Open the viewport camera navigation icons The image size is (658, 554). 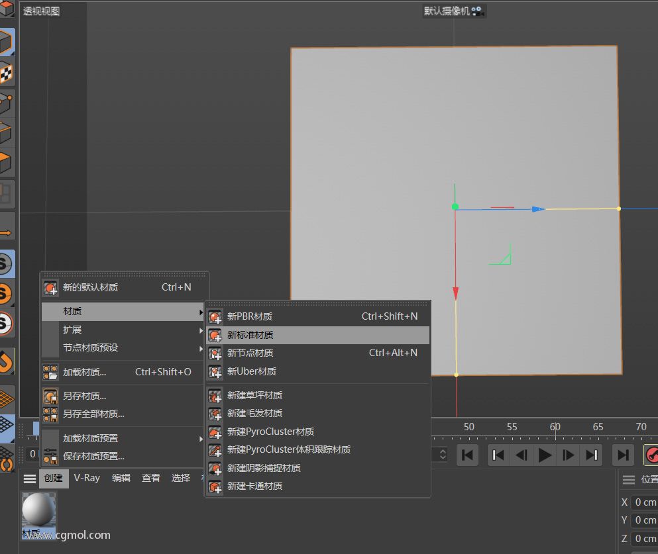[x=478, y=11]
